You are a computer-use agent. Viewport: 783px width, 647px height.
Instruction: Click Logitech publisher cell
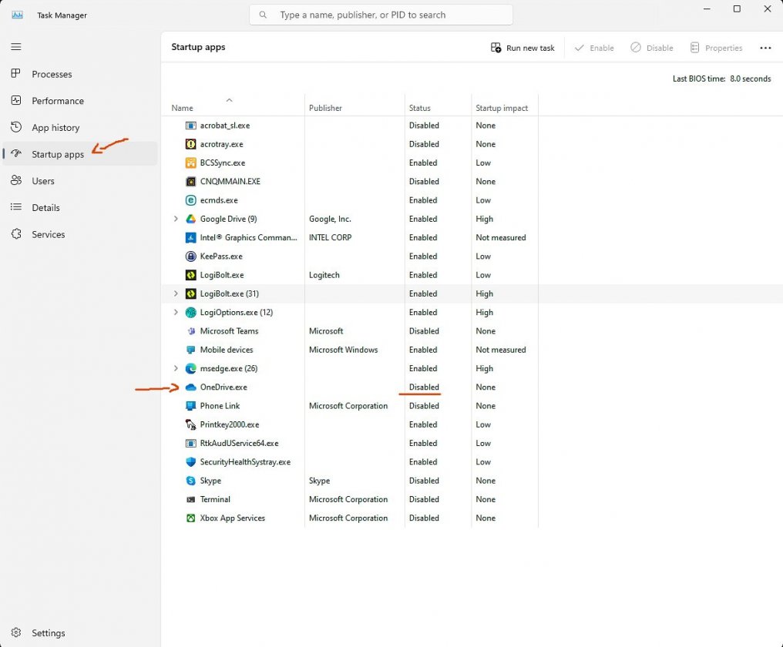tap(324, 275)
